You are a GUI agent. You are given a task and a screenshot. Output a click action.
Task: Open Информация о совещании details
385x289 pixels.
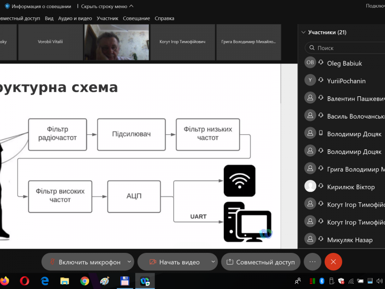[x=38, y=6]
